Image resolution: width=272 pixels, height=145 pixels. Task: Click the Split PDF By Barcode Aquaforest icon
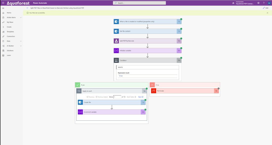(x=116, y=41)
